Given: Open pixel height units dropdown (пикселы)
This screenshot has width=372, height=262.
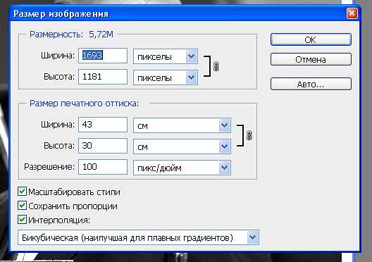Looking at the screenshot, I should coord(166,77).
